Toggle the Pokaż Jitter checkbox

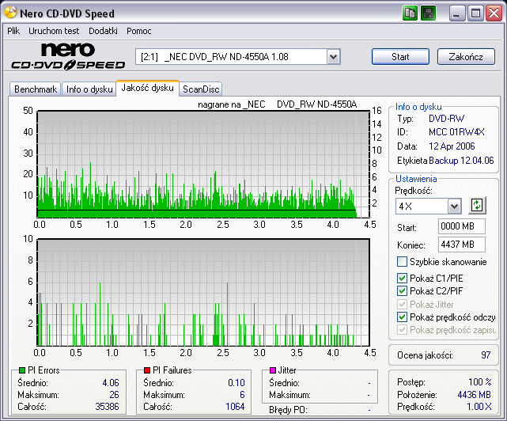(402, 304)
